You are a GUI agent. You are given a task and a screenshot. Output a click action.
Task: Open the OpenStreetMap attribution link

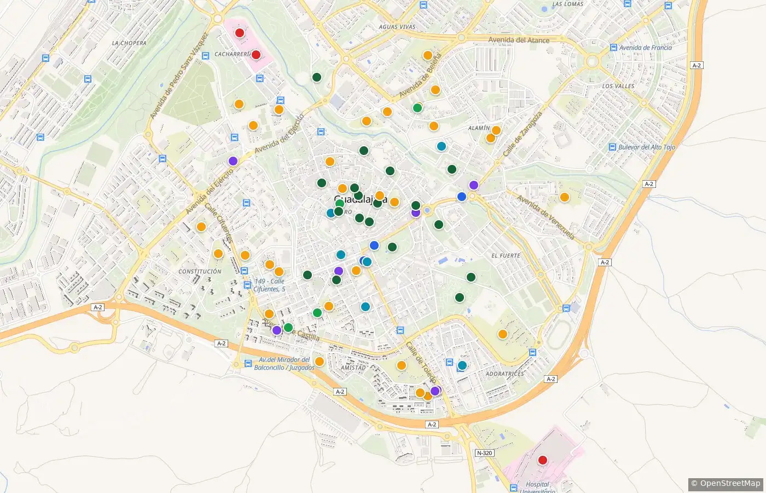point(726,483)
